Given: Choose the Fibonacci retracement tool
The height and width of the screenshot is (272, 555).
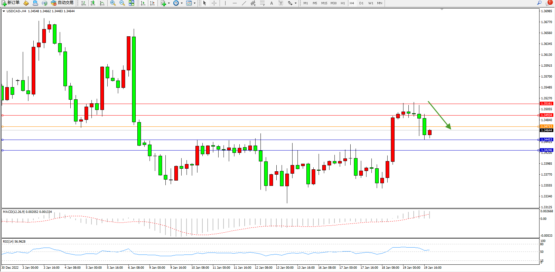Looking at the screenshot, I should (x=262, y=3).
